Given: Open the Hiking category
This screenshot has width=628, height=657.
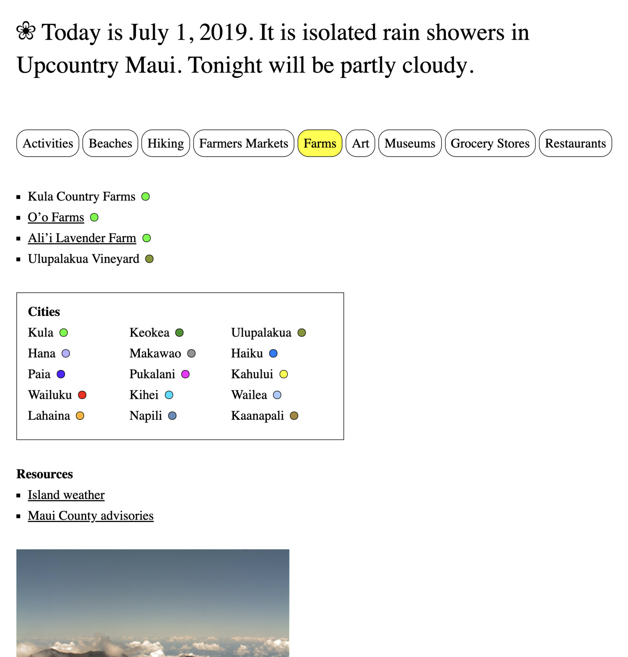Looking at the screenshot, I should (x=165, y=143).
